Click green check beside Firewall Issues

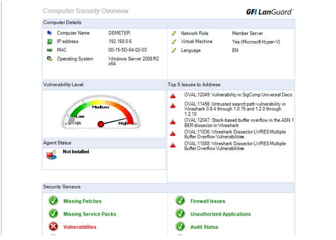coord(180,201)
